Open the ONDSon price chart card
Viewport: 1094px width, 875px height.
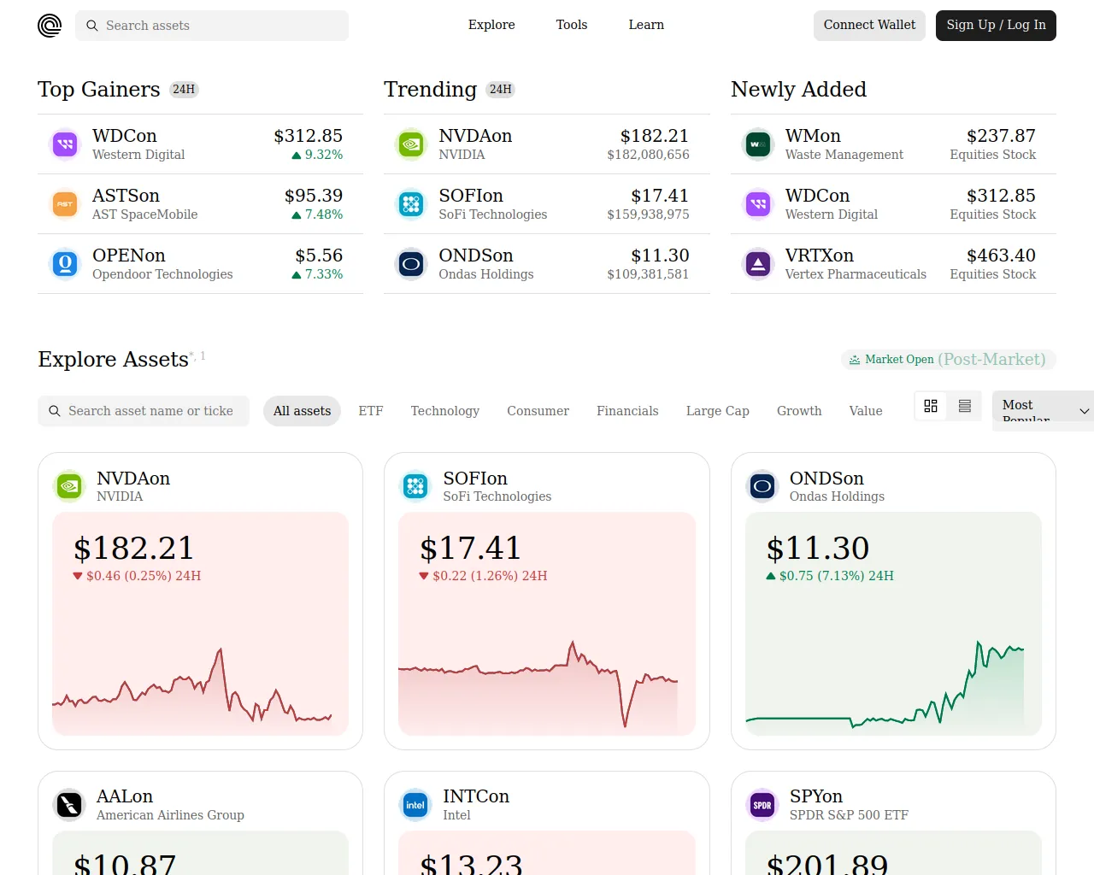tap(893, 601)
